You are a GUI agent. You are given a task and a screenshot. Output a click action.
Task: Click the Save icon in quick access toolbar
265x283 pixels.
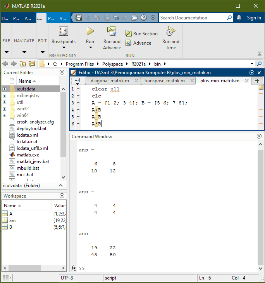point(79,18)
